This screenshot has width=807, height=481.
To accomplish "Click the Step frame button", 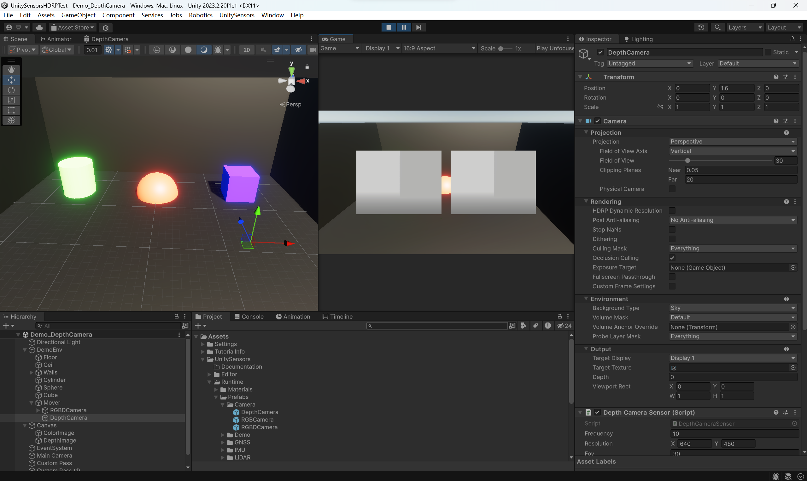I will tap(418, 27).
